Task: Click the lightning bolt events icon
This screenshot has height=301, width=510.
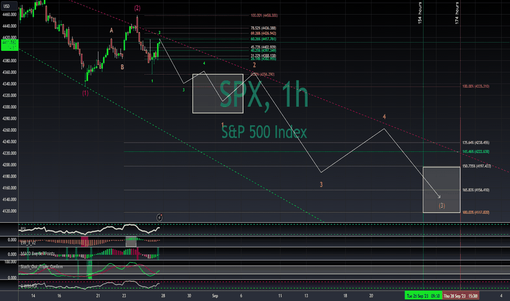Action: [x=159, y=217]
